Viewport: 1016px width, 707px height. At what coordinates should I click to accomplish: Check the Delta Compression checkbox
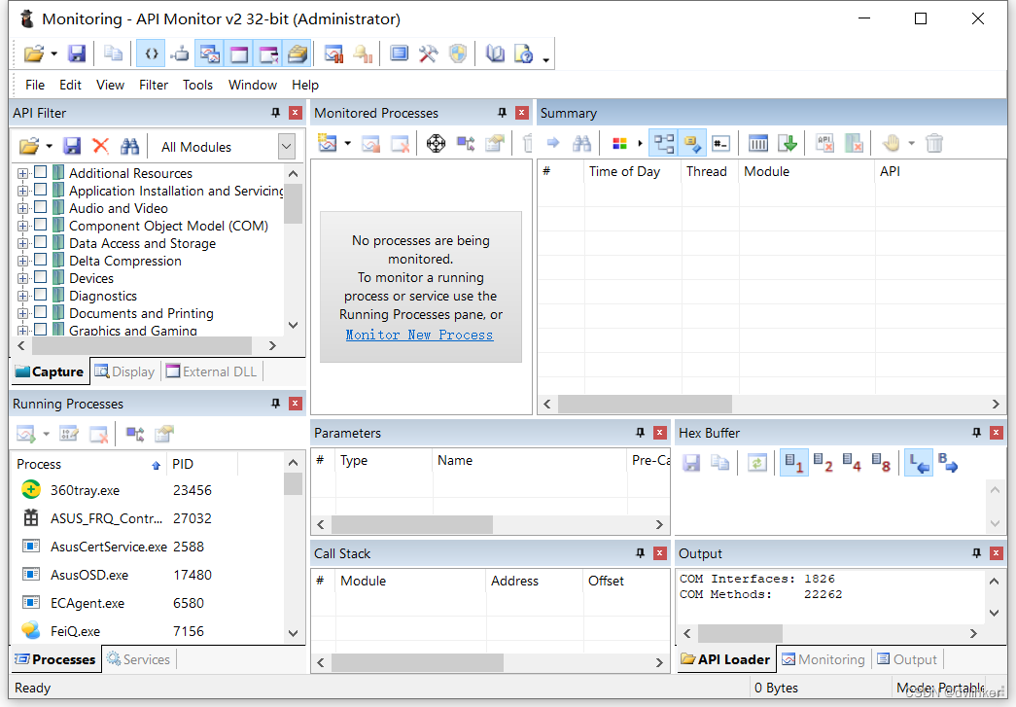40,260
